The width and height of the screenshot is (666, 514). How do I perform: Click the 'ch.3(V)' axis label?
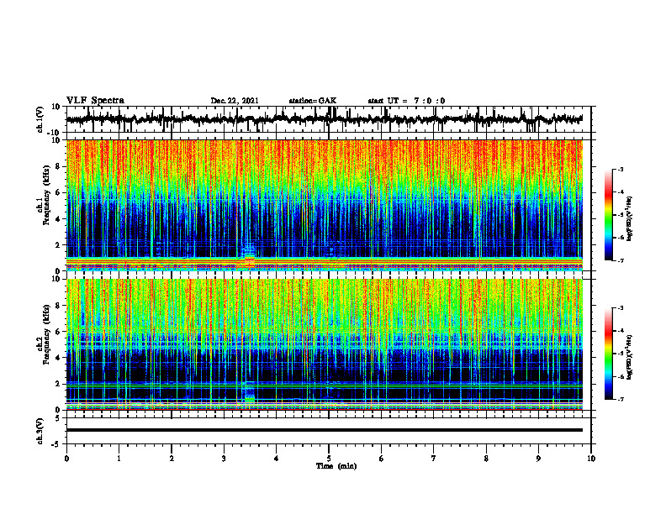[40, 431]
